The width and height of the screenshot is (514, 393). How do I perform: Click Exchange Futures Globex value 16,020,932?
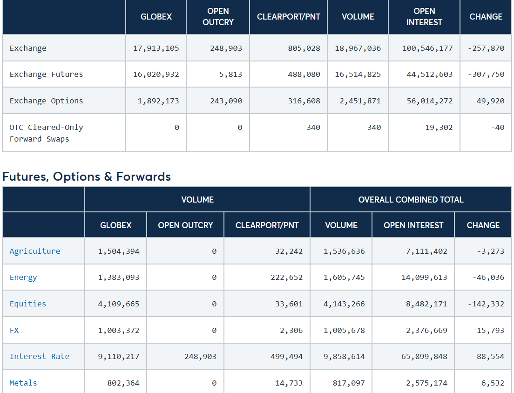coord(156,75)
